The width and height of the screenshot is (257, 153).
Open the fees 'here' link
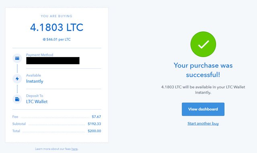click(x=74, y=149)
